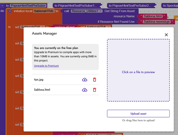The height and width of the screenshot is (135, 178).
Task: Click the Šablóna neexistuje text block
Action: click(x=157, y=22)
